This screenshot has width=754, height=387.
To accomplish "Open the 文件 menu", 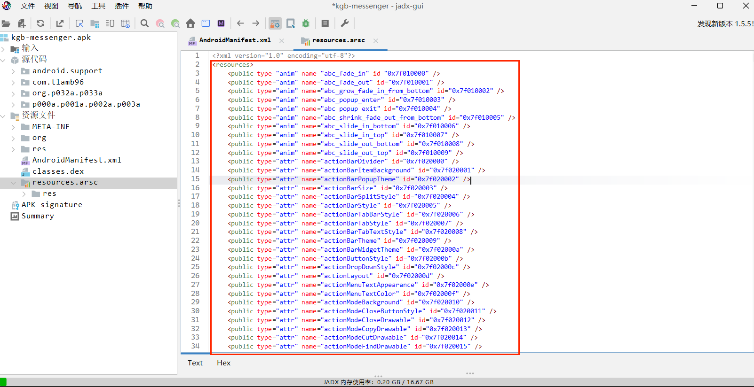I will point(28,6).
